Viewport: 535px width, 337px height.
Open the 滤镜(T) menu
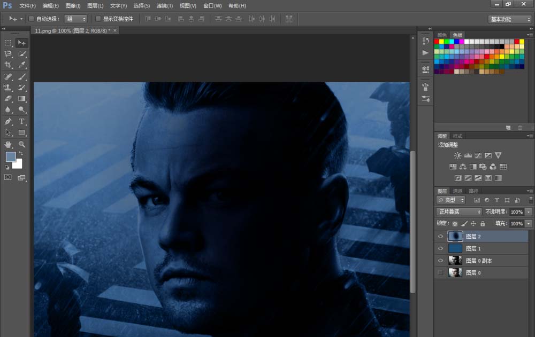pos(164,5)
